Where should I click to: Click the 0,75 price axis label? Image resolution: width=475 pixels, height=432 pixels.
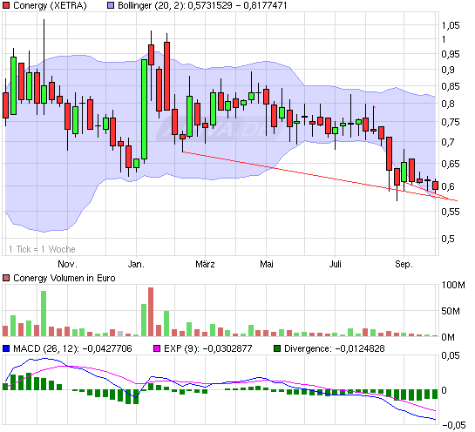pyautogui.click(x=451, y=122)
